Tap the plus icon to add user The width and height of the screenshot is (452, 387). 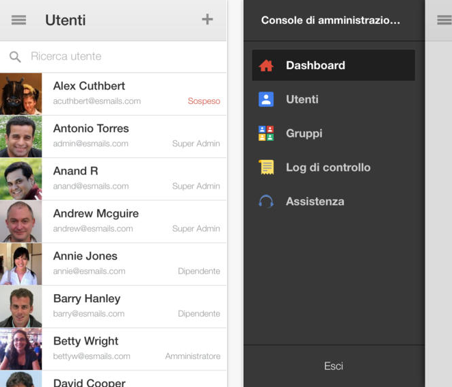(207, 20)
